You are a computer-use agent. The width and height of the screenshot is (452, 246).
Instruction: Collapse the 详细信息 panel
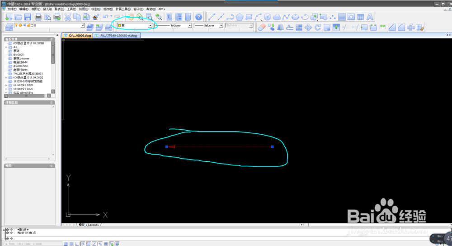(52, 103)
